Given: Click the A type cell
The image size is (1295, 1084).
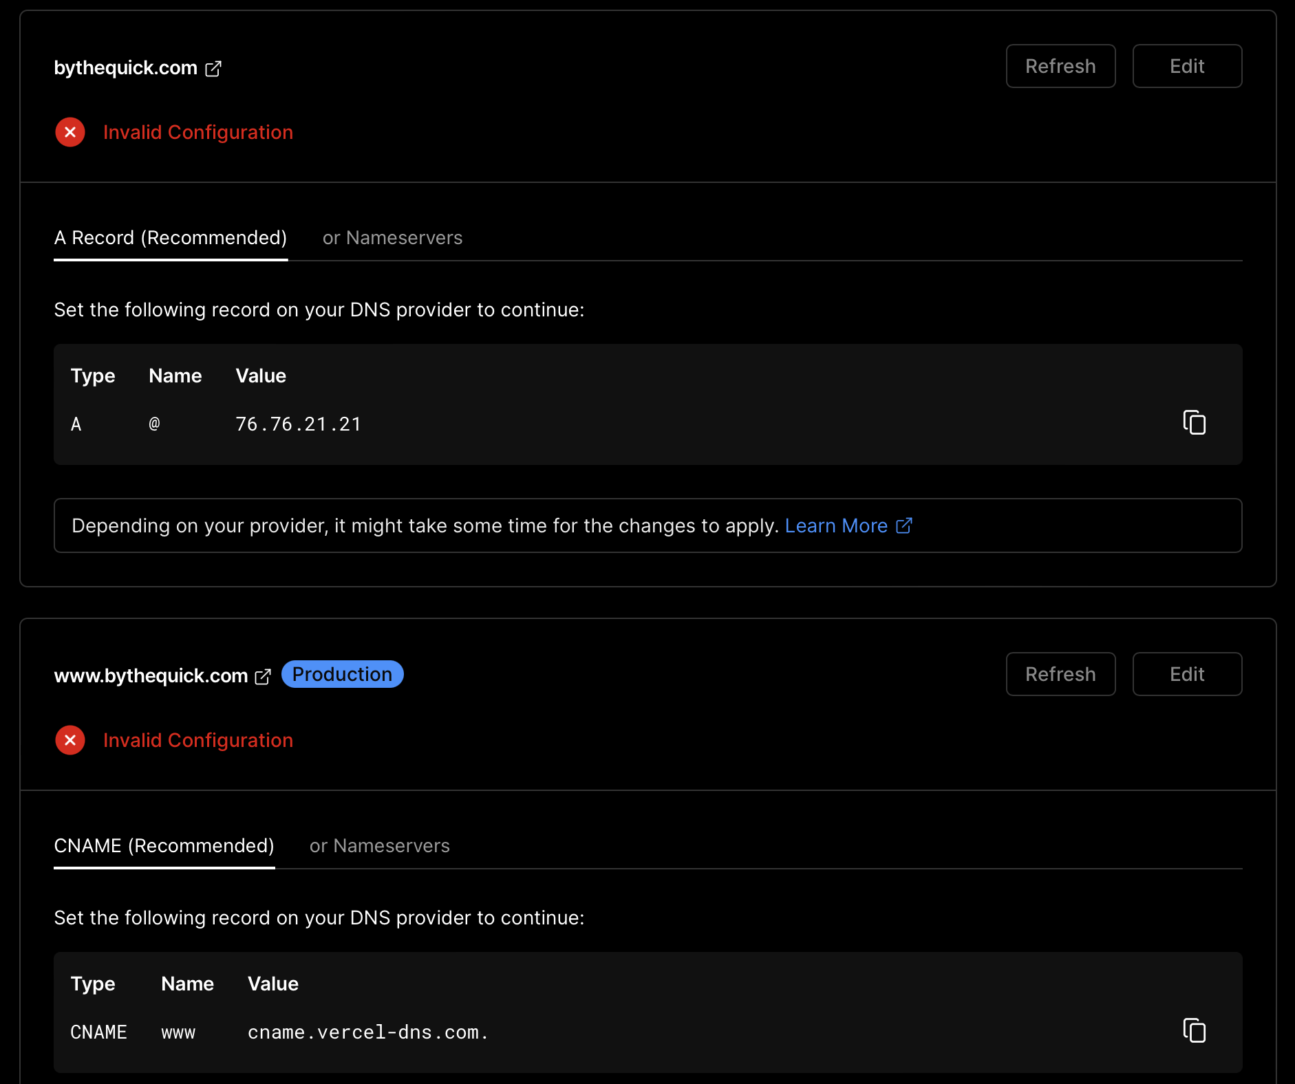Looking at the screenshot, I should click(x=76, y=424).
